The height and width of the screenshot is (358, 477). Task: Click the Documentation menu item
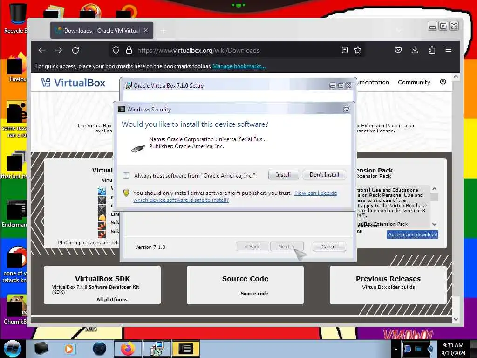(x=373, y=82)
